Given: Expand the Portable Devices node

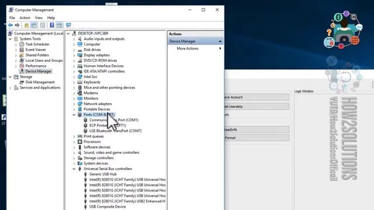Looking at the screenshot, I should [74, 109].
